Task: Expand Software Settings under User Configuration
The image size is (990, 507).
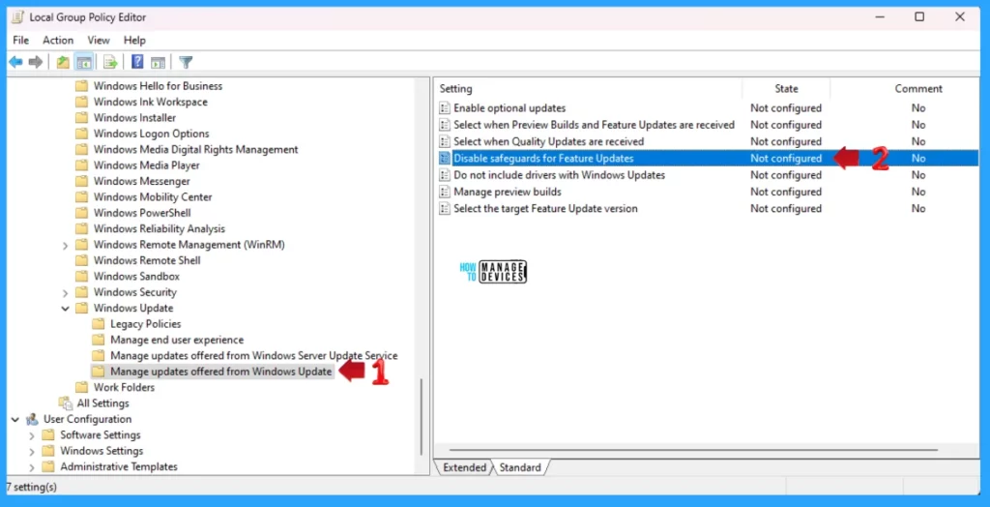Action: click(32, 435)
